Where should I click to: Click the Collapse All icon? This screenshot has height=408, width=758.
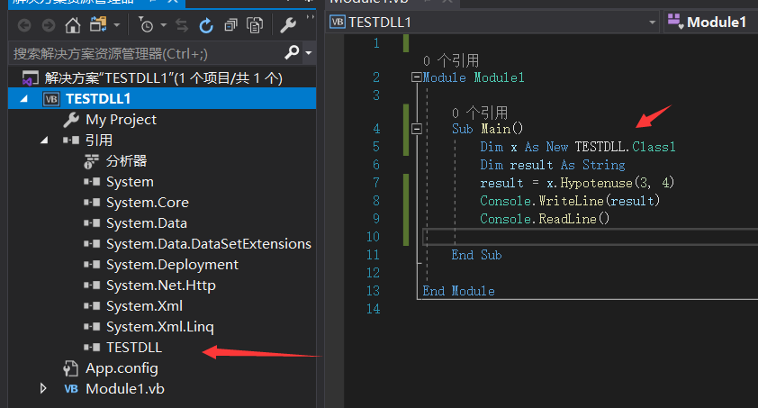[231, 24]
